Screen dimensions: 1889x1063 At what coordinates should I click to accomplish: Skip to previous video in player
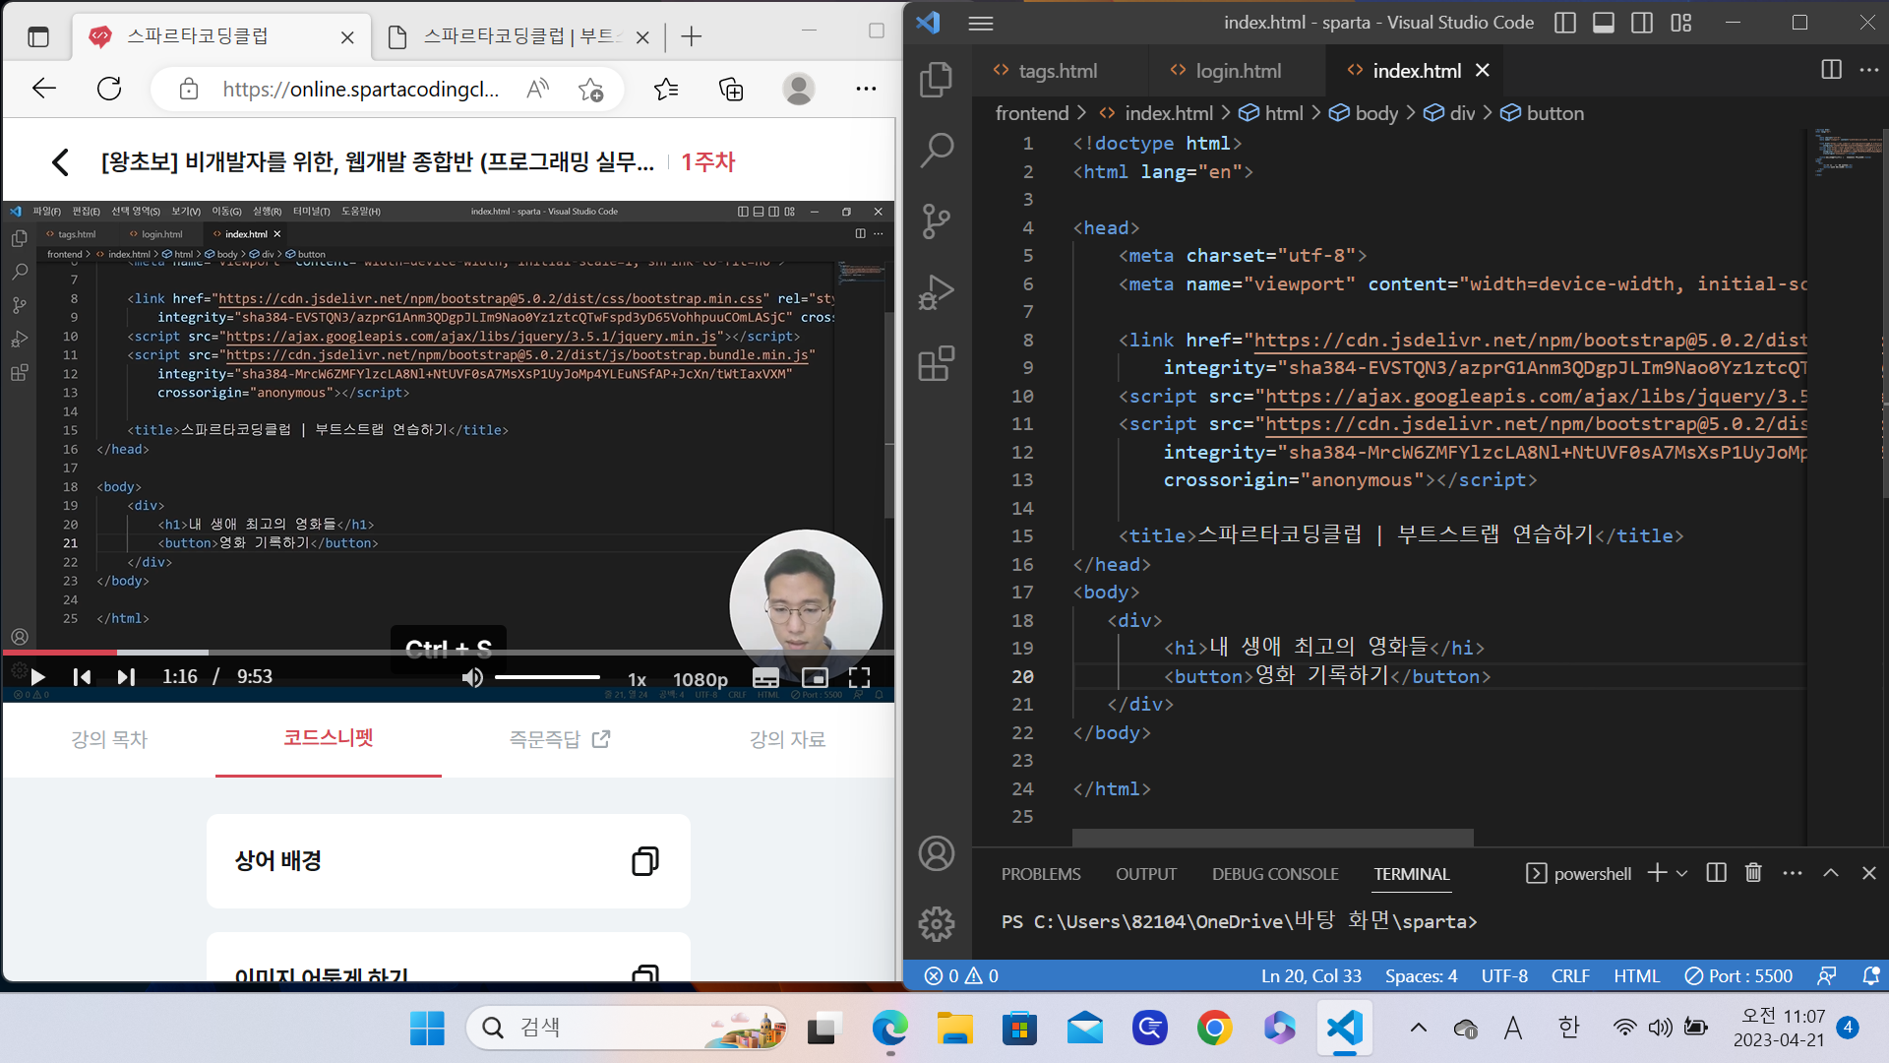pyautogui.click(x=82, y=677)
